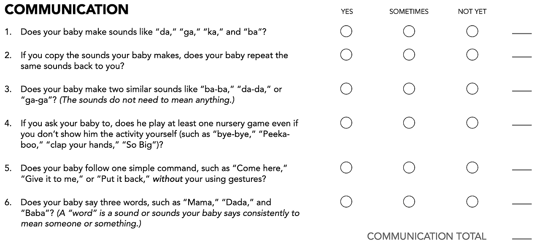Select YES for question 6 three words
The image size is (540, 245).
(x=346, y=202)
